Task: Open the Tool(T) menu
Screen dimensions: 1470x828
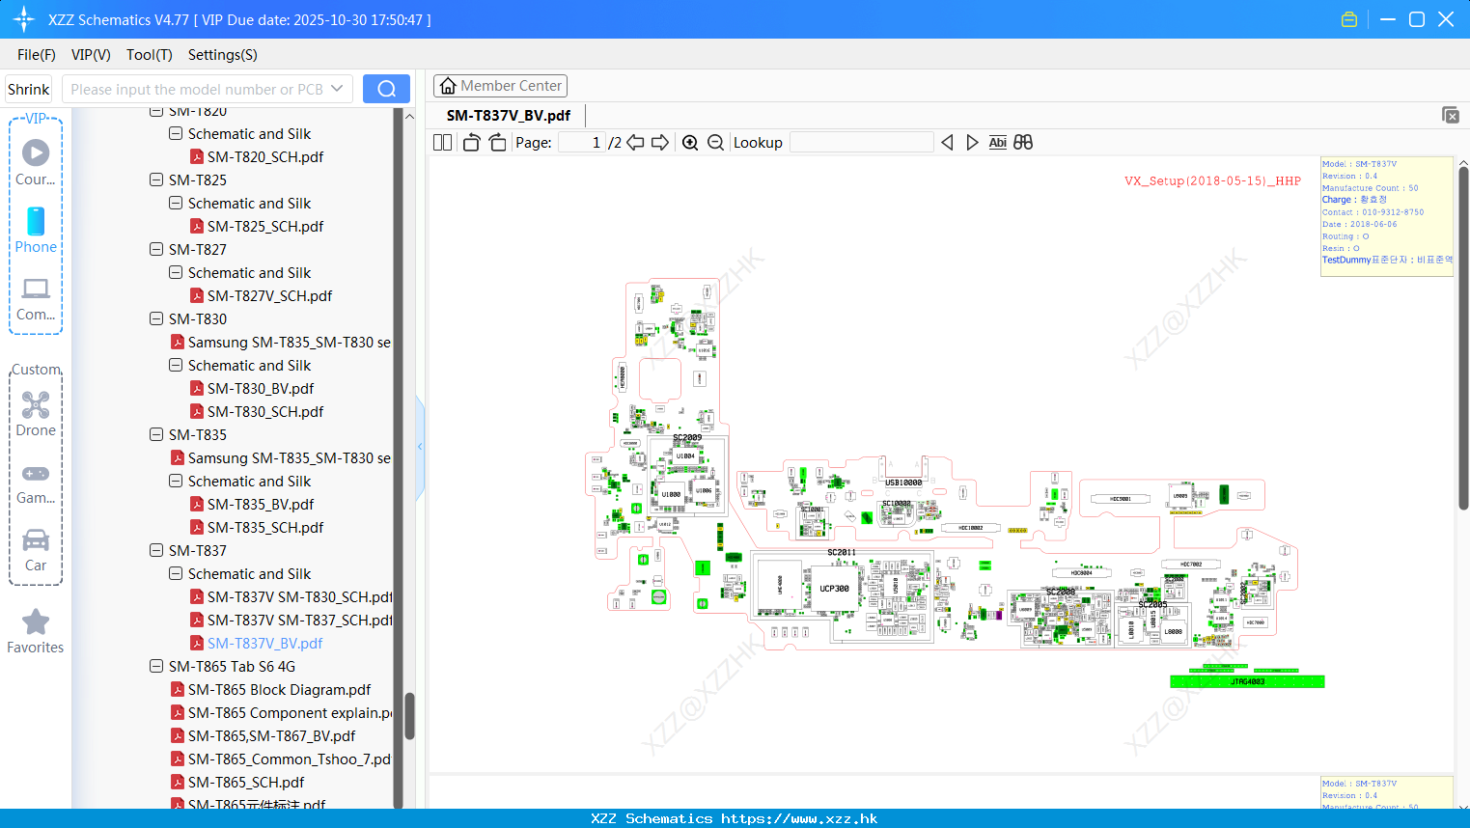Action: (x=150, y=55)
